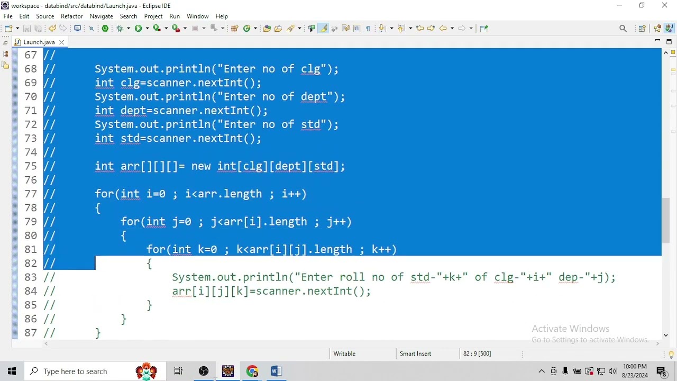Expand the Debug dropdown arrow

[129, 29]
